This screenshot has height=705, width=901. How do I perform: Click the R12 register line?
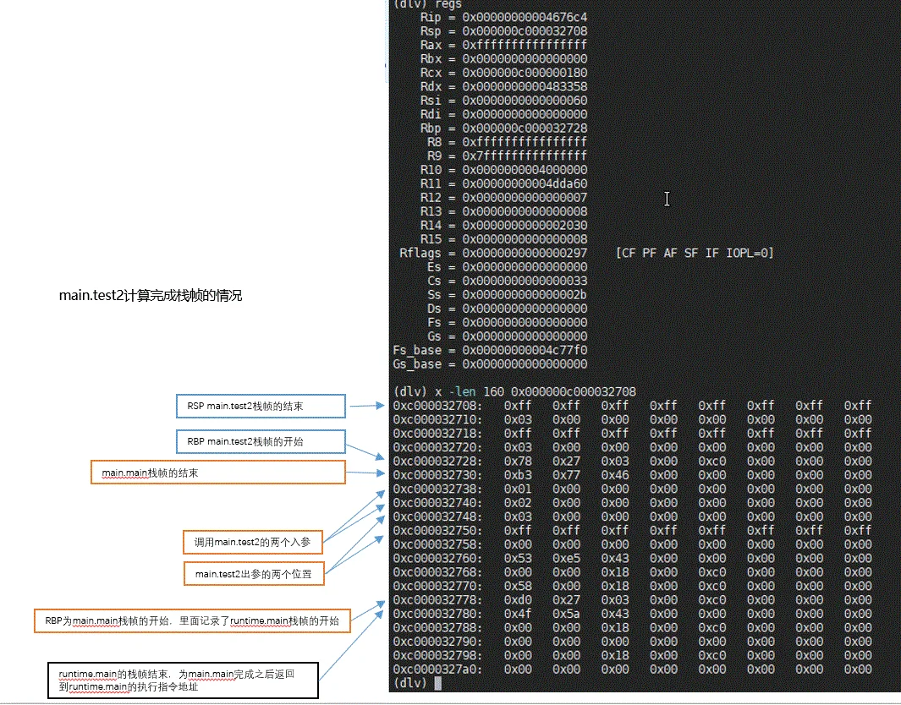[x=503, y=198]
